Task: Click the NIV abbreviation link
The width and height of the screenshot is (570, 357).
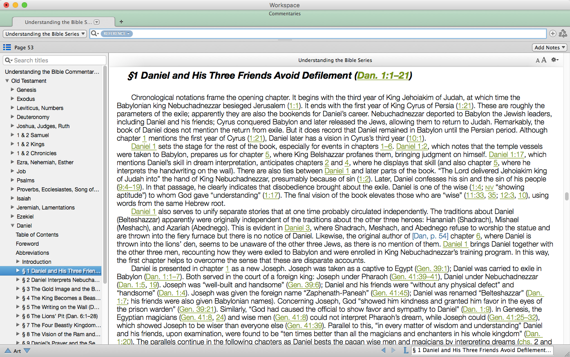Action: tap(489, 188)
